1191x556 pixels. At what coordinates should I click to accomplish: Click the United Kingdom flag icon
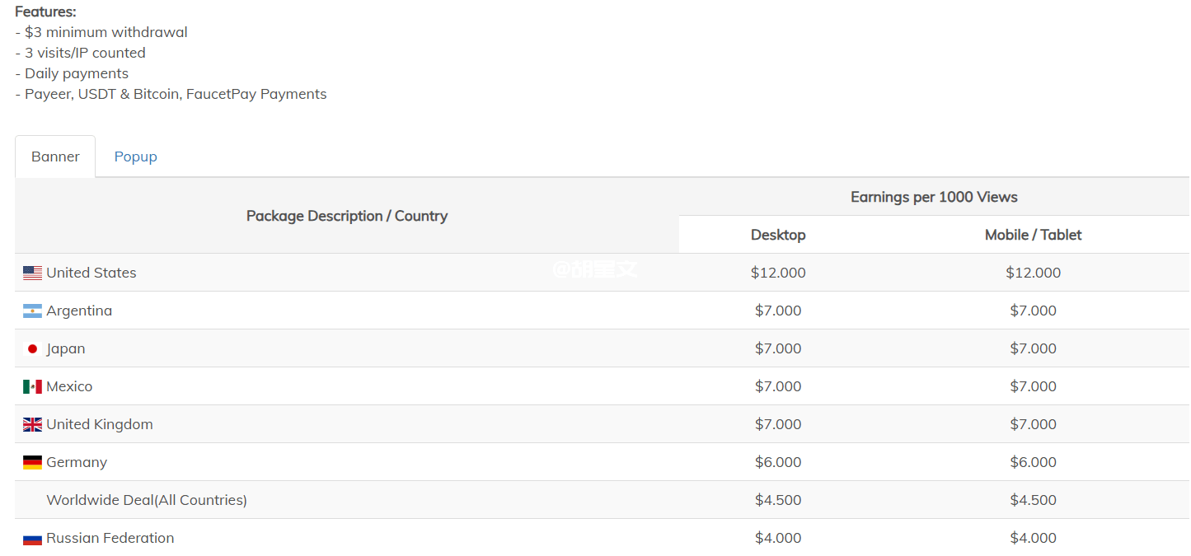tap(32, 424)
